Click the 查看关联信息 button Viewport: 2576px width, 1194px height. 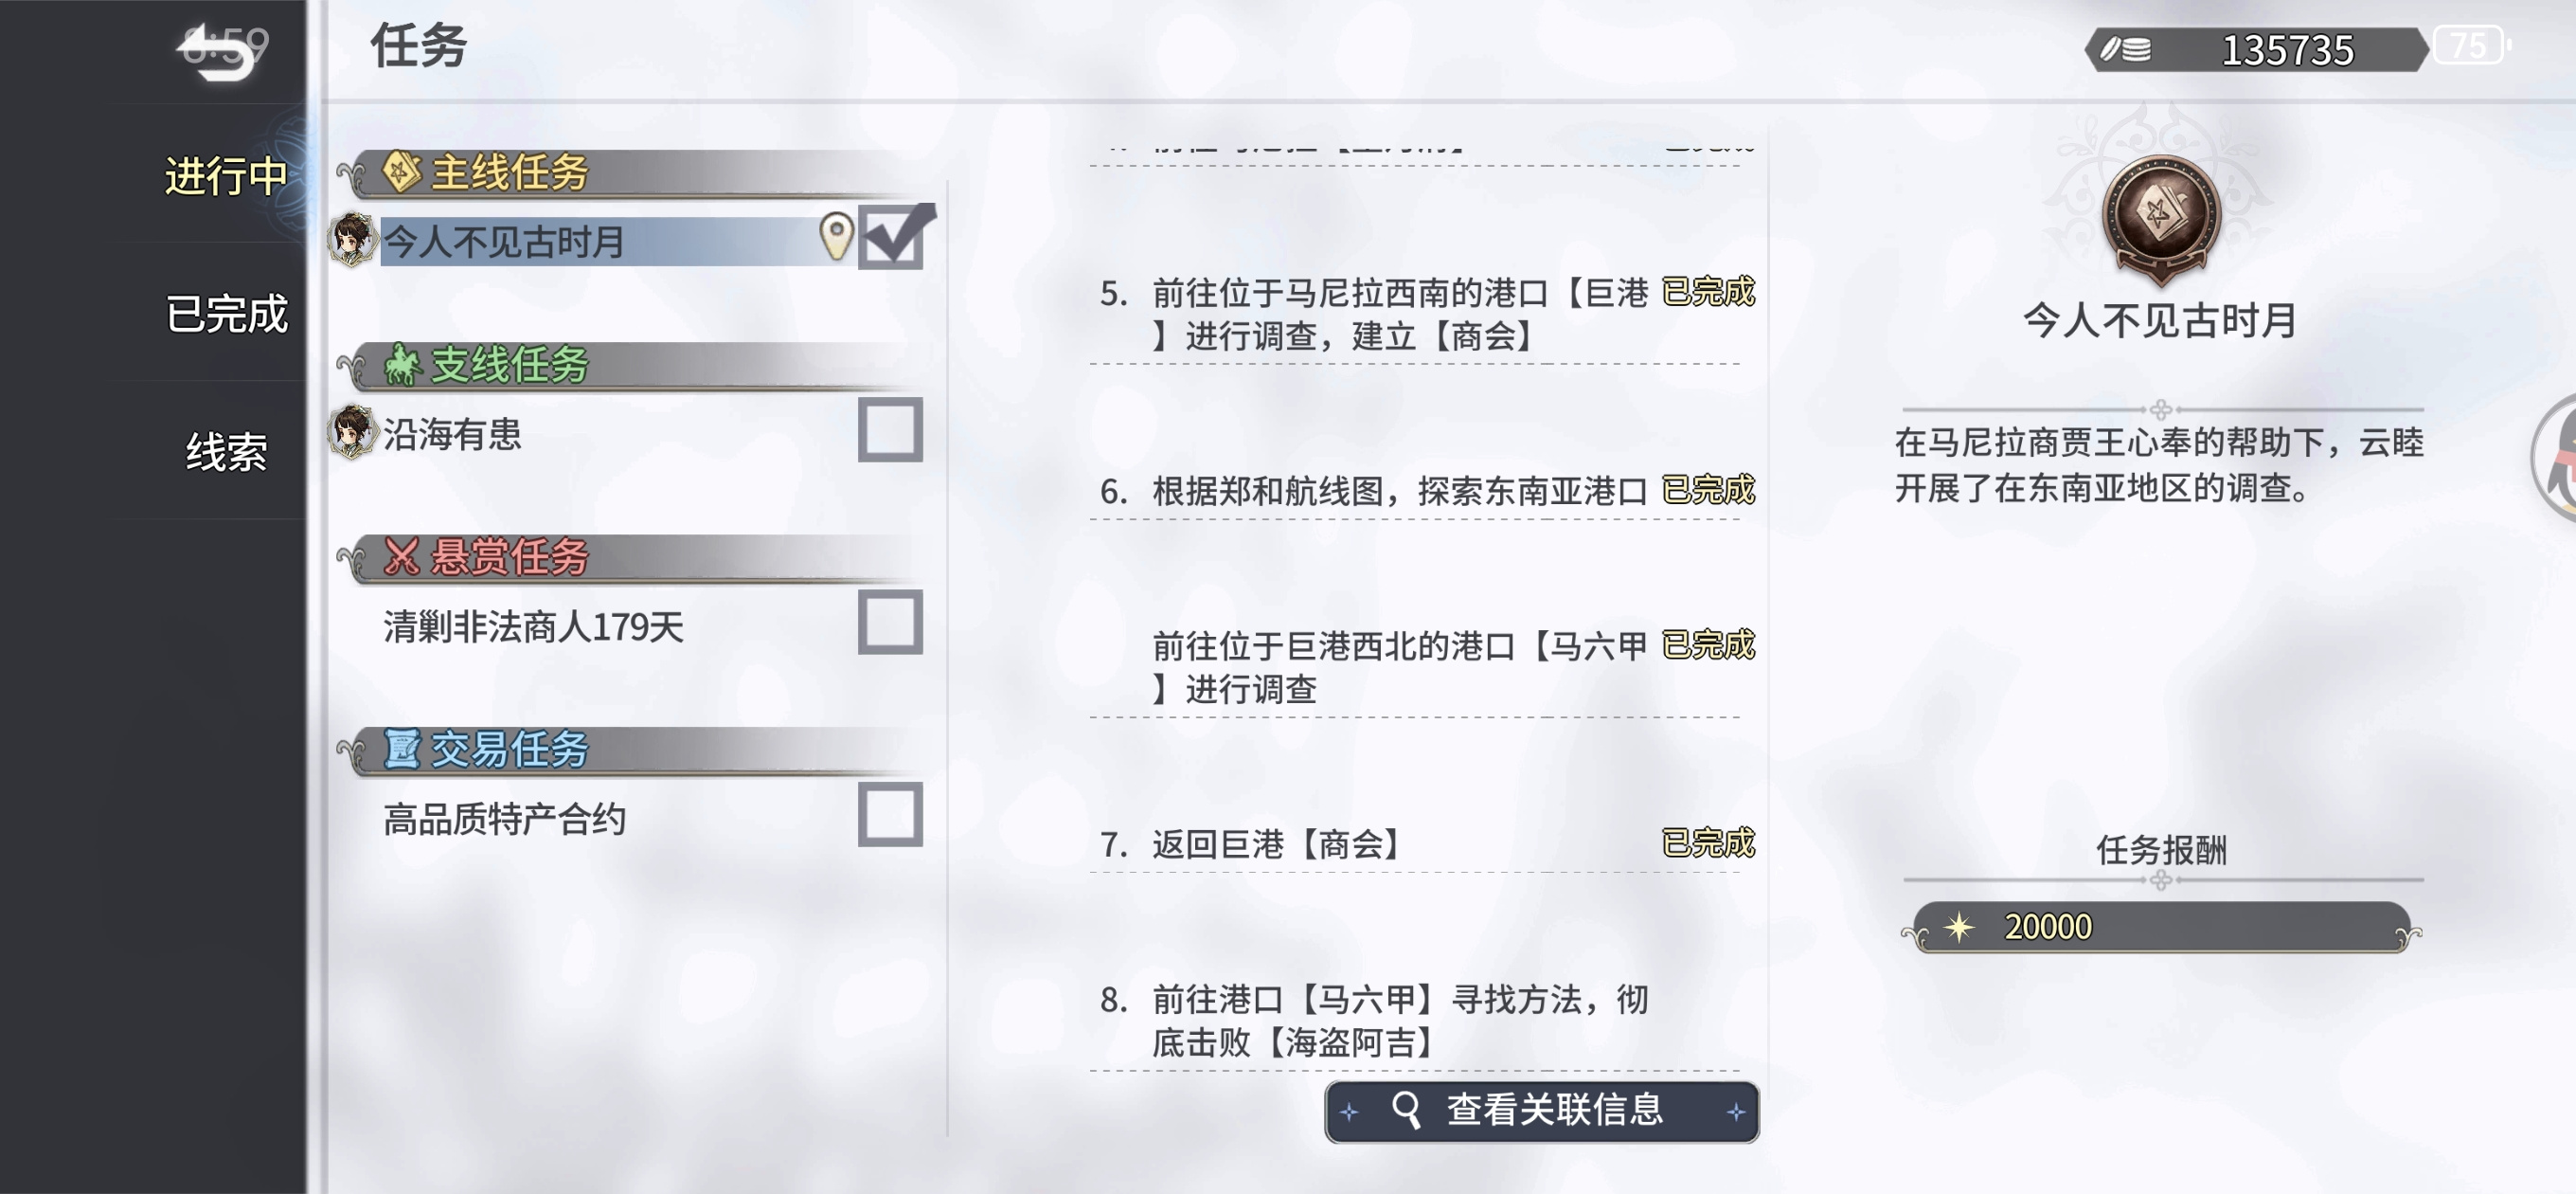(1541, 1111)
